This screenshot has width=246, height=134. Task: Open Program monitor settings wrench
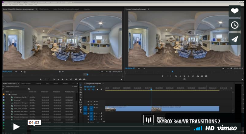[x=231, y=68]
